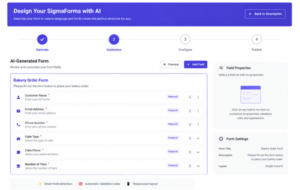Click the Form Settings gear icon
Image resolution: width=300 pixels, height=190 pixels.
(221, 139)
